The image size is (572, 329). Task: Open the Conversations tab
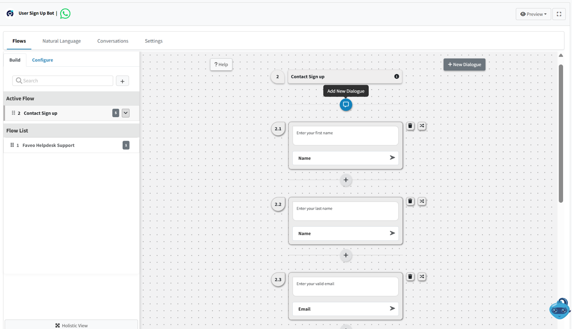pyautogui.click(x=113, y=41)
